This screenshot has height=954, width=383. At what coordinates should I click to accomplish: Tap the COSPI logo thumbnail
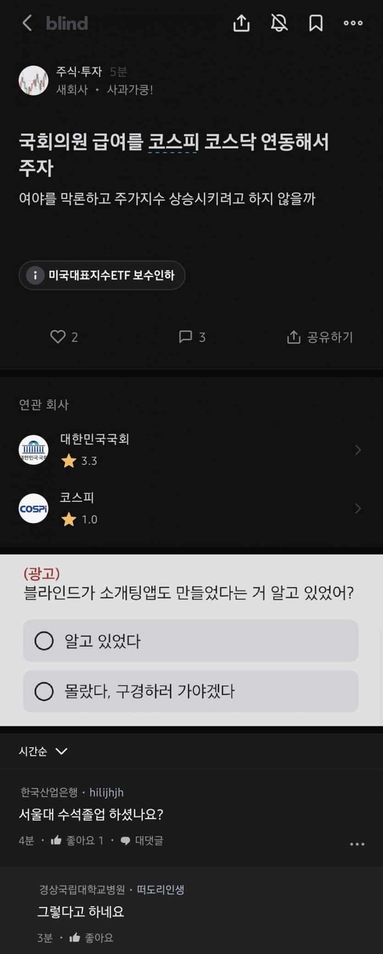click(34, 508)
